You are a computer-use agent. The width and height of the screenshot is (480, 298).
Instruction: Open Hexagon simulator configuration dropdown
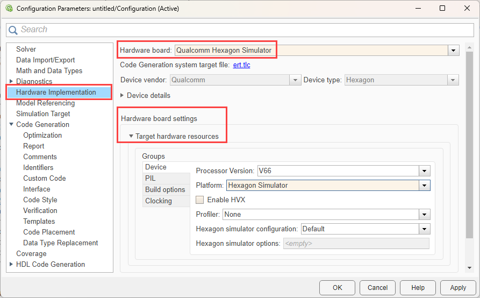click(x=425, y=229)
